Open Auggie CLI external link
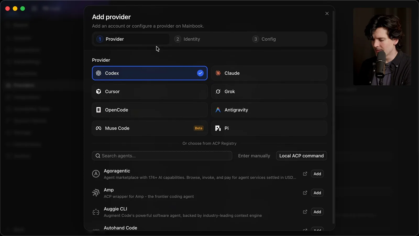The image size is (419, 236). 305,212
